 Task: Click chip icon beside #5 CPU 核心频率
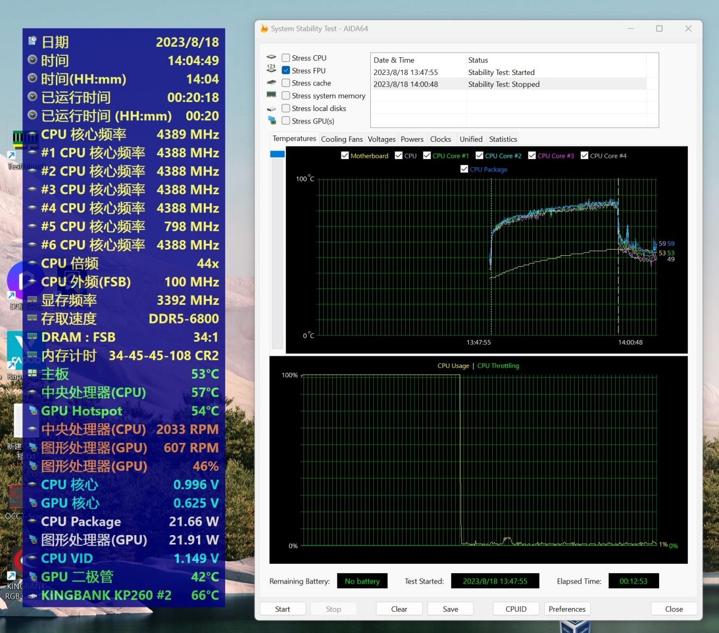point(32,226)
